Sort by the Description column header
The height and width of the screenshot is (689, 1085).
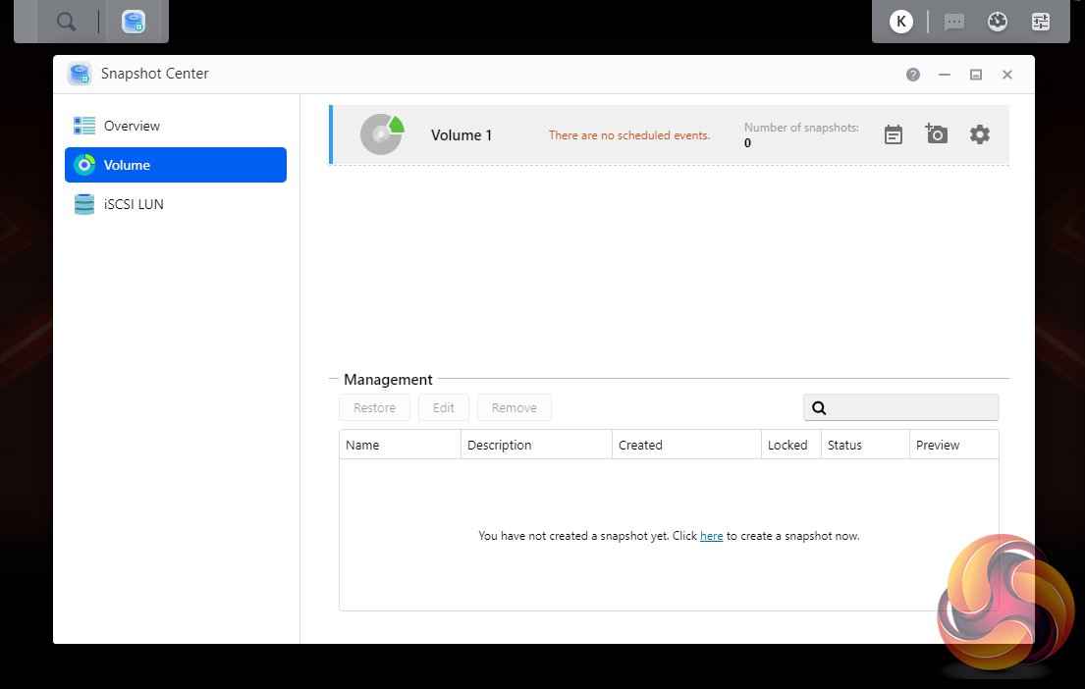(536, 445)
